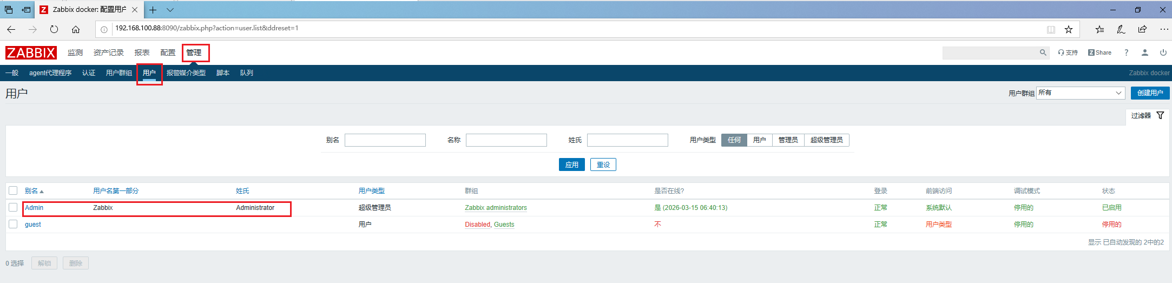Image resolution: width=1172 pixels, height=283 pixels.
Task: Show tabs you've set aside
Action: coord(9,10)
